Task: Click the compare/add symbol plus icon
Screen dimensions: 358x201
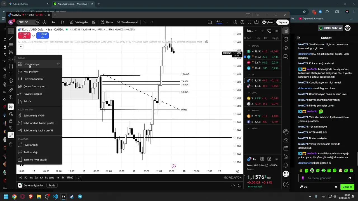Action: tap(44, 22)
